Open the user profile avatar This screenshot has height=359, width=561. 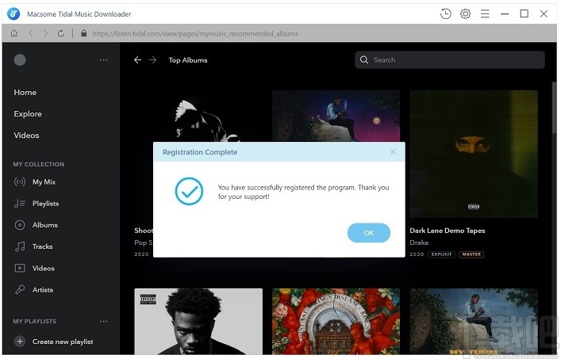20,59
